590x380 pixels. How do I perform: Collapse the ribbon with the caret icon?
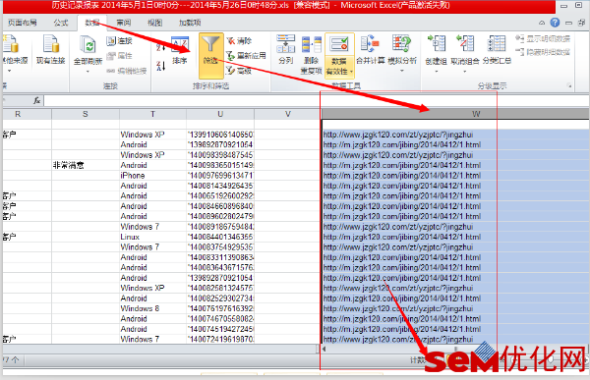click(542, 23)
